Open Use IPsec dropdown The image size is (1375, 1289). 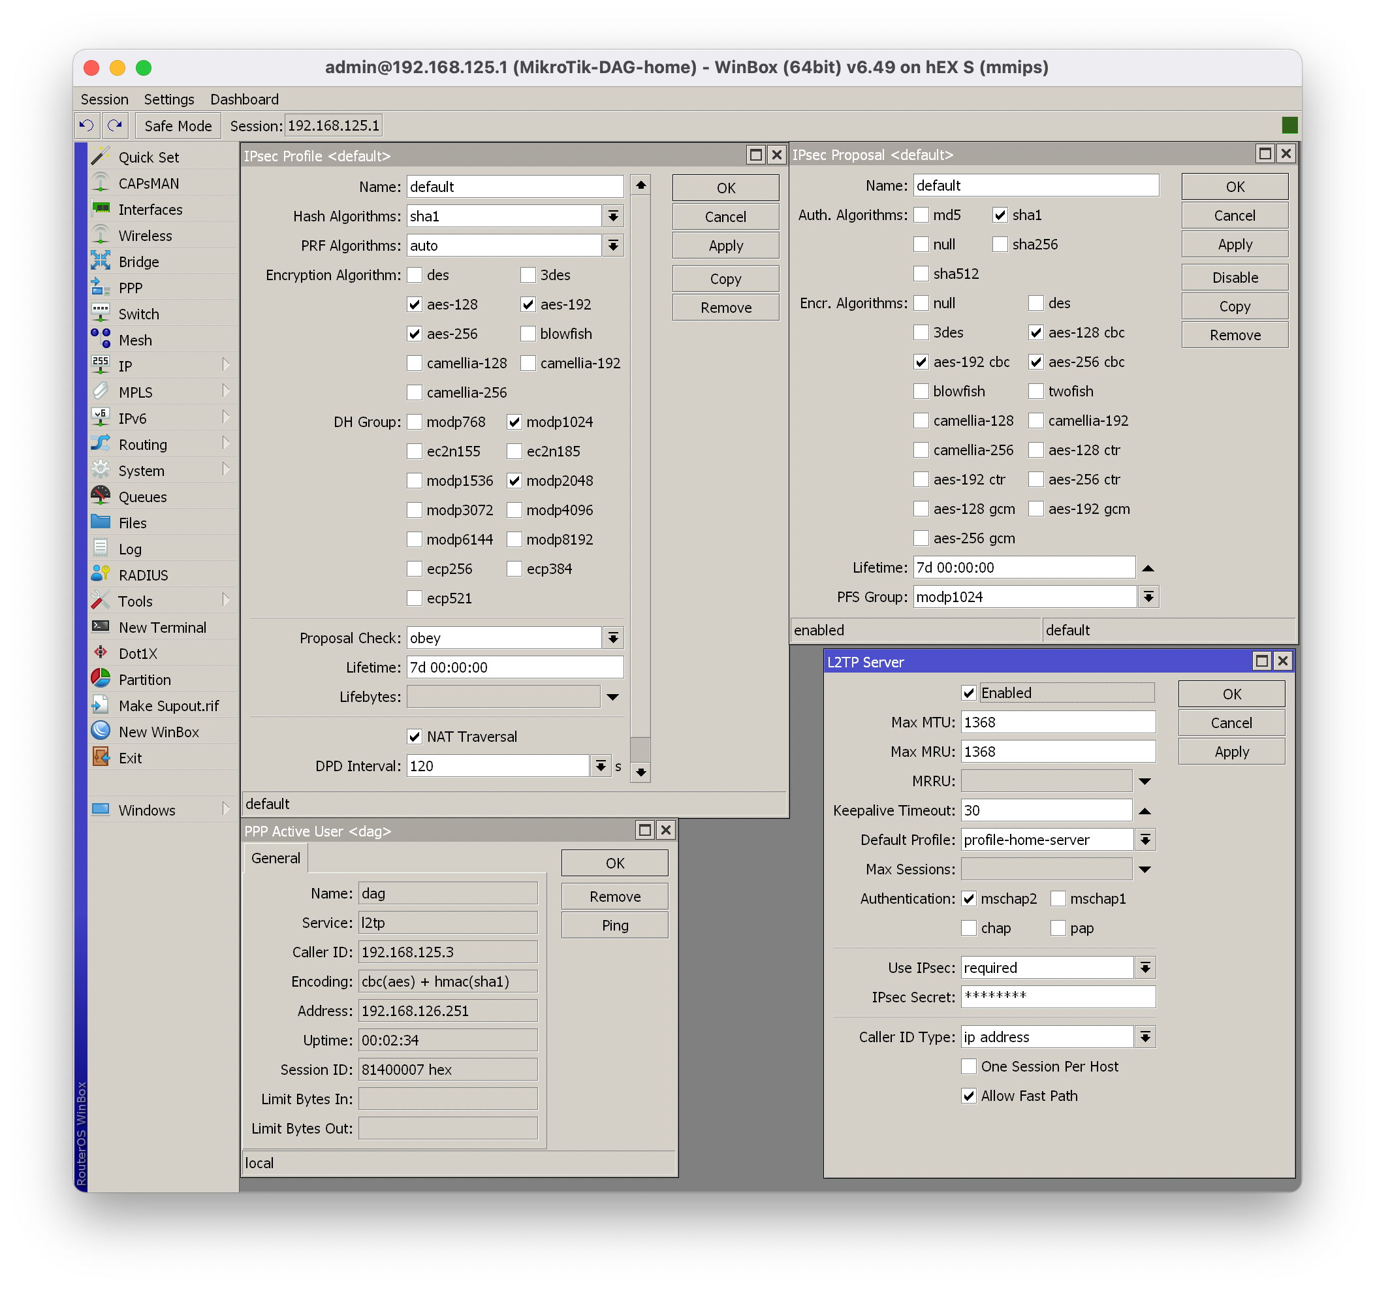1145,968
